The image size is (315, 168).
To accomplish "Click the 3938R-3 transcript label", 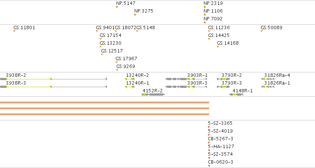I will point(16,83).
